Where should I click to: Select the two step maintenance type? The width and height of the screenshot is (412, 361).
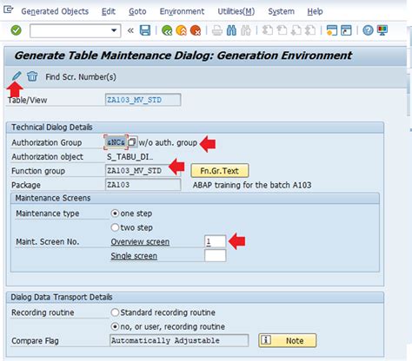click(x=115, y=227)
